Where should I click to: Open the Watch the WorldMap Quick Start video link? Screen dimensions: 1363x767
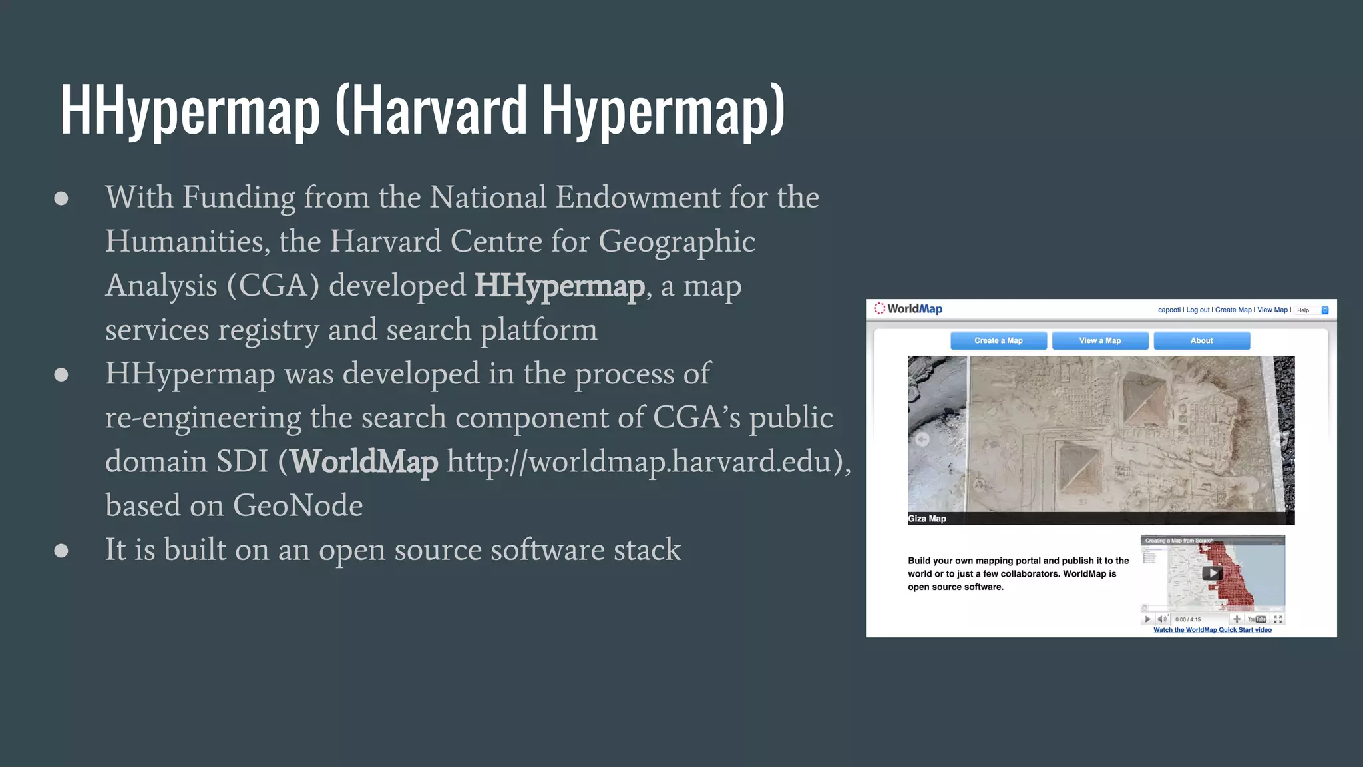(x=1212, y=630)
